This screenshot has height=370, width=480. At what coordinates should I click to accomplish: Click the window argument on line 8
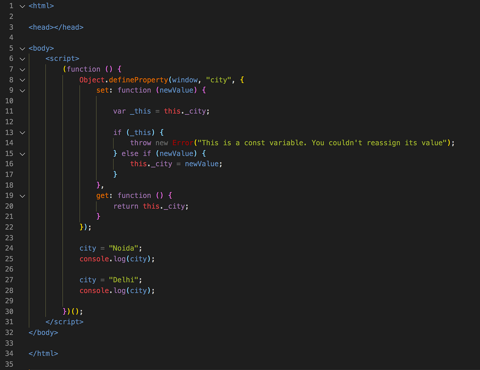point(185,80)
